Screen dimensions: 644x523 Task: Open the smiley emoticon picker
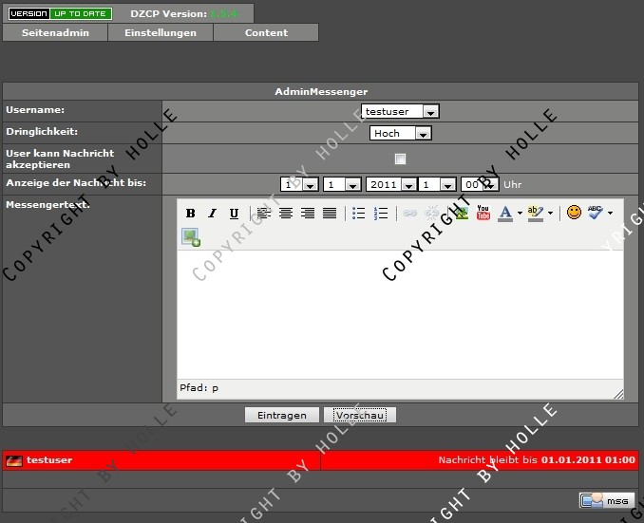(x=574, y=213)
